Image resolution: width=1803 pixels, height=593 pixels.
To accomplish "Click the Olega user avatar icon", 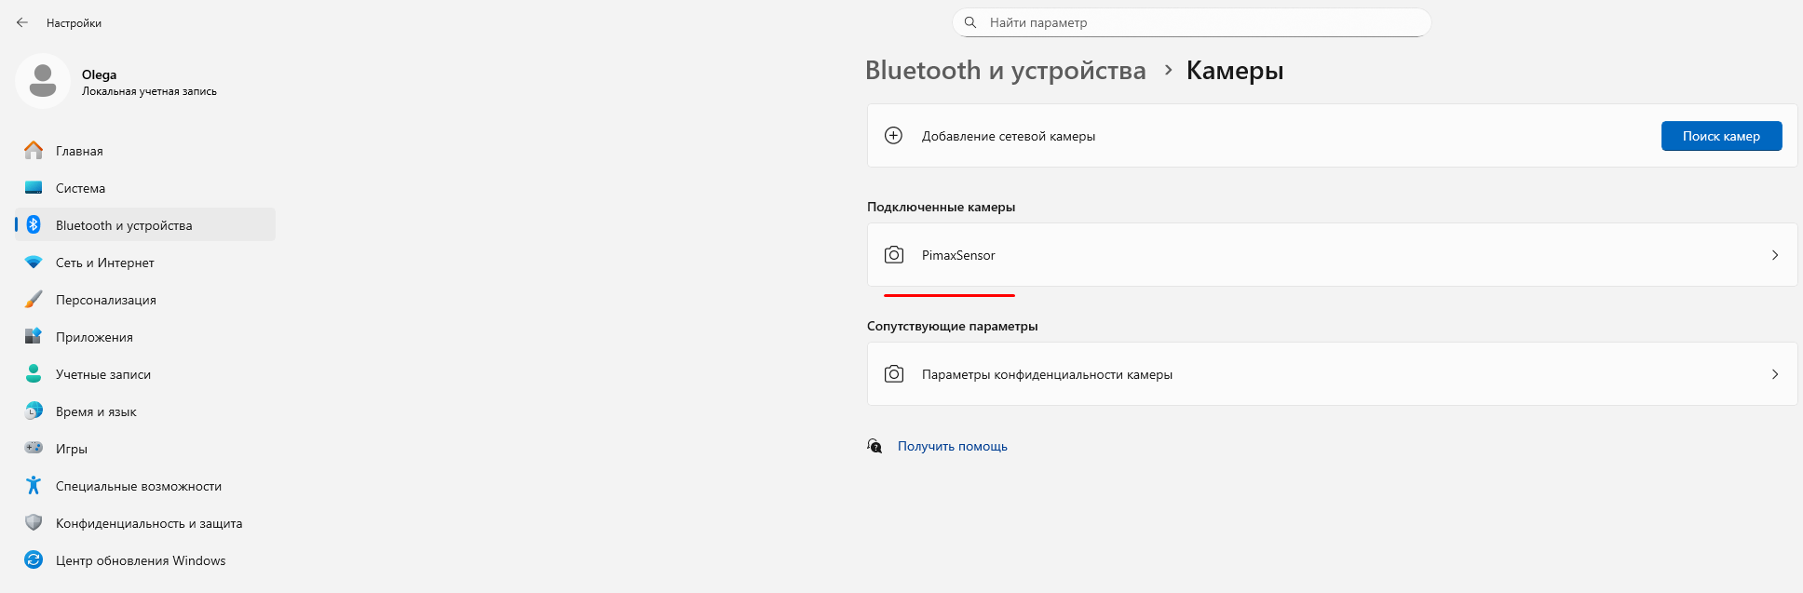I will click(43, 81).
